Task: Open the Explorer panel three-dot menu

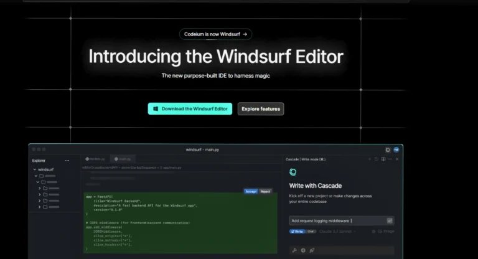Action: click(x=67, y=161)
